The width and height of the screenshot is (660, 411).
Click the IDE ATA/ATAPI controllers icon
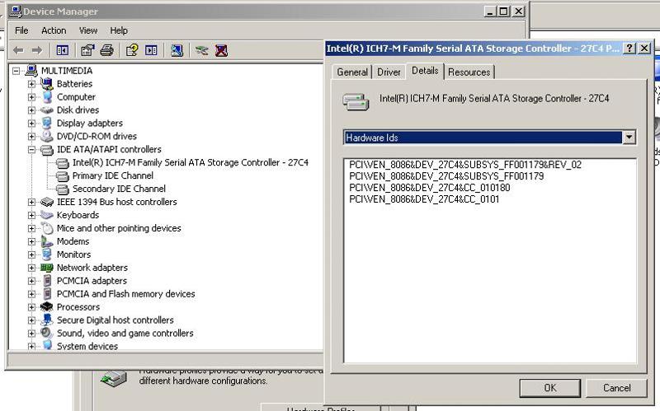tap(47, 150)
